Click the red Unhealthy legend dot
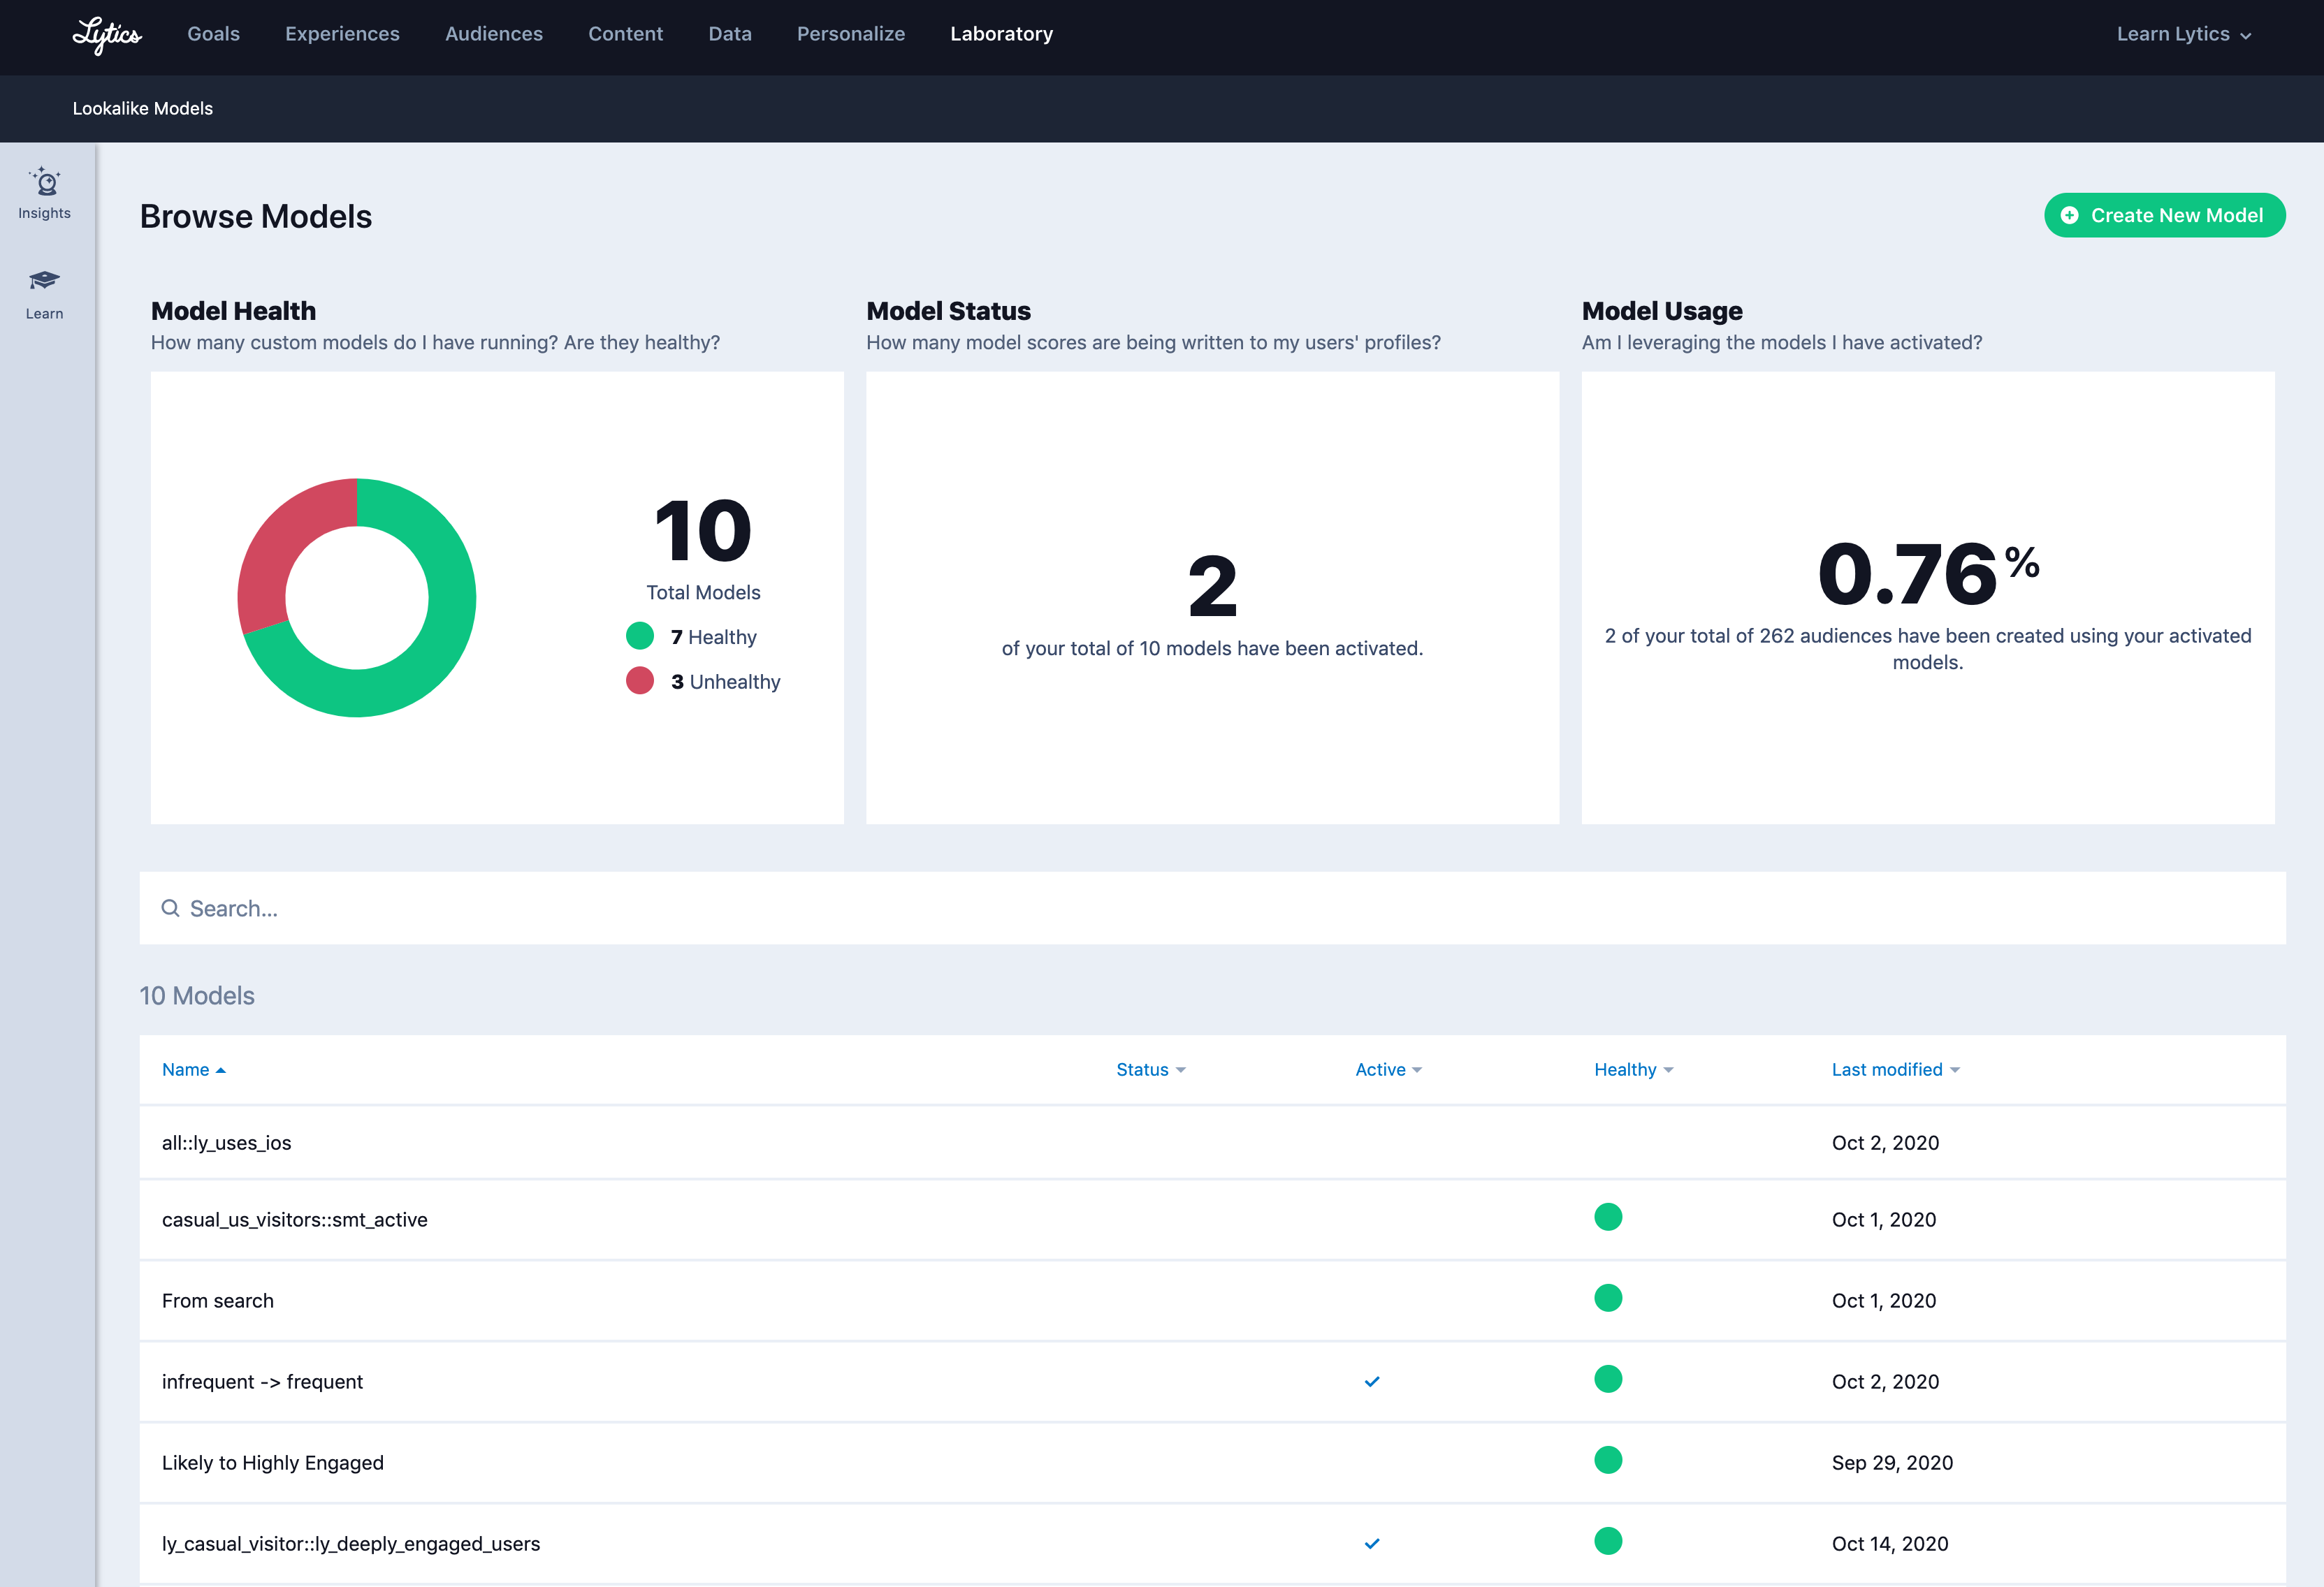 coord(639,680)
